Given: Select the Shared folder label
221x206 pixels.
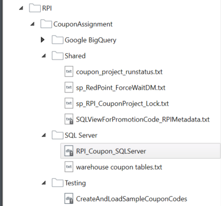Looking at the screenshot, I should pyautogui.click(x=75, y=56).
